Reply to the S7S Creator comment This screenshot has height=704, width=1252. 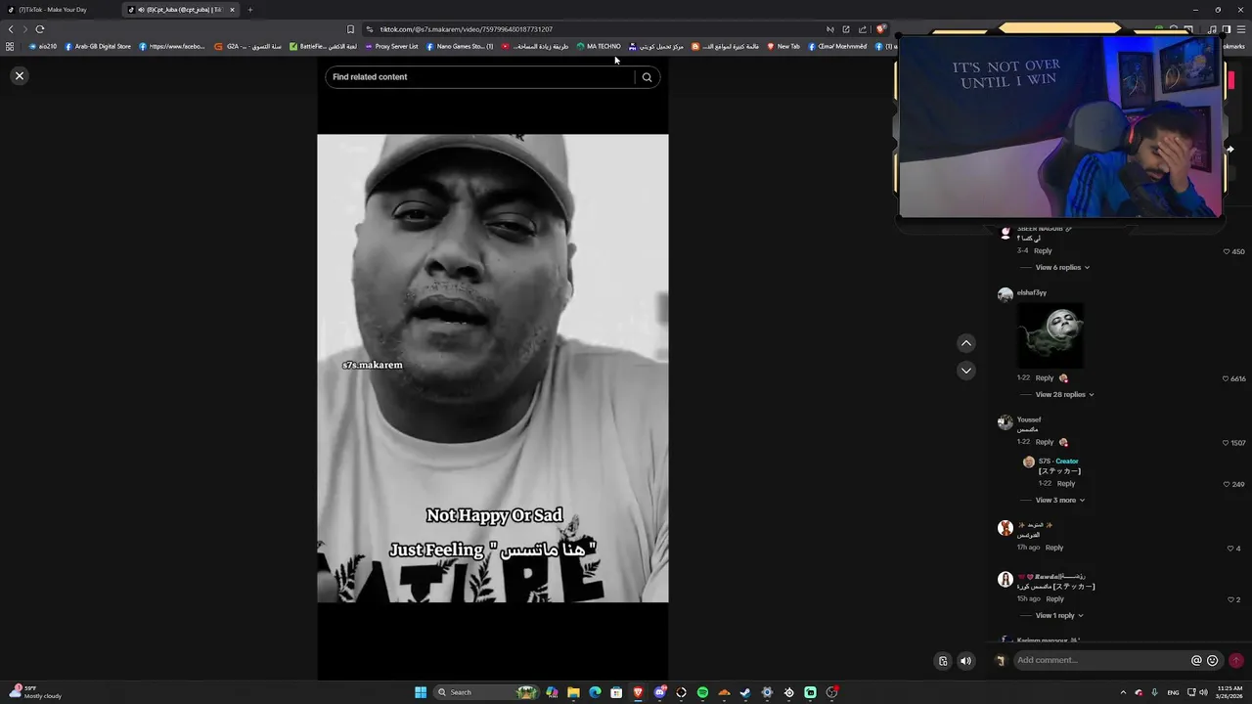pyautogui.click(x=1066, y=483)
